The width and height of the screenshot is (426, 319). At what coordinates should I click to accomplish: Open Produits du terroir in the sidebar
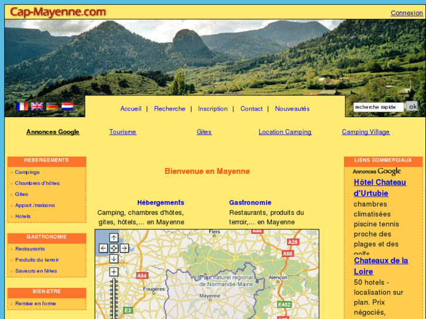pos(37,260)
